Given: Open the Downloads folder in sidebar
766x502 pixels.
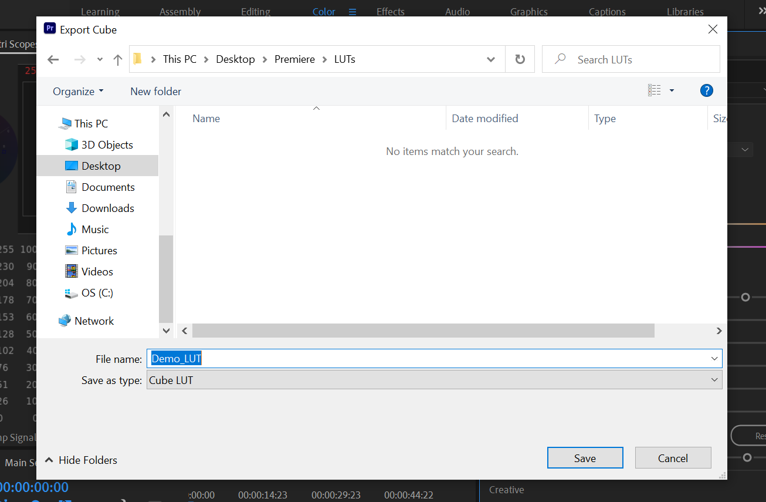Looking at the screenshot, I should point(107,208).
